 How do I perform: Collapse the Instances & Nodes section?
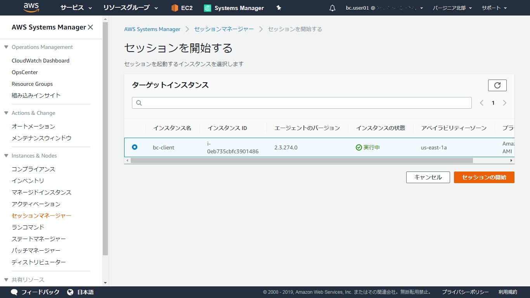(x=6, y=156)
